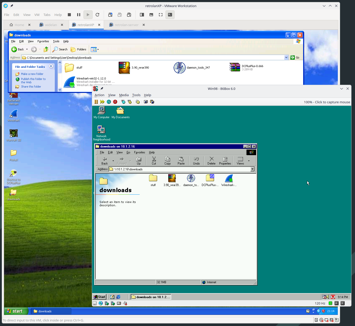Expand the XP Address bar dropdown

(286, 57)
